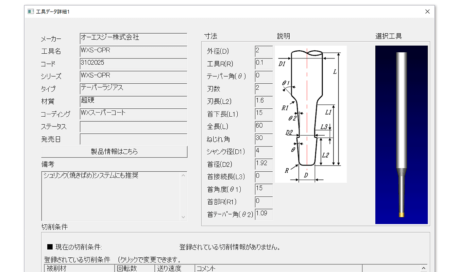Click the シャンク径(D1) value field
This screenshot has height=272, width=459.
[x=264, y=151]
